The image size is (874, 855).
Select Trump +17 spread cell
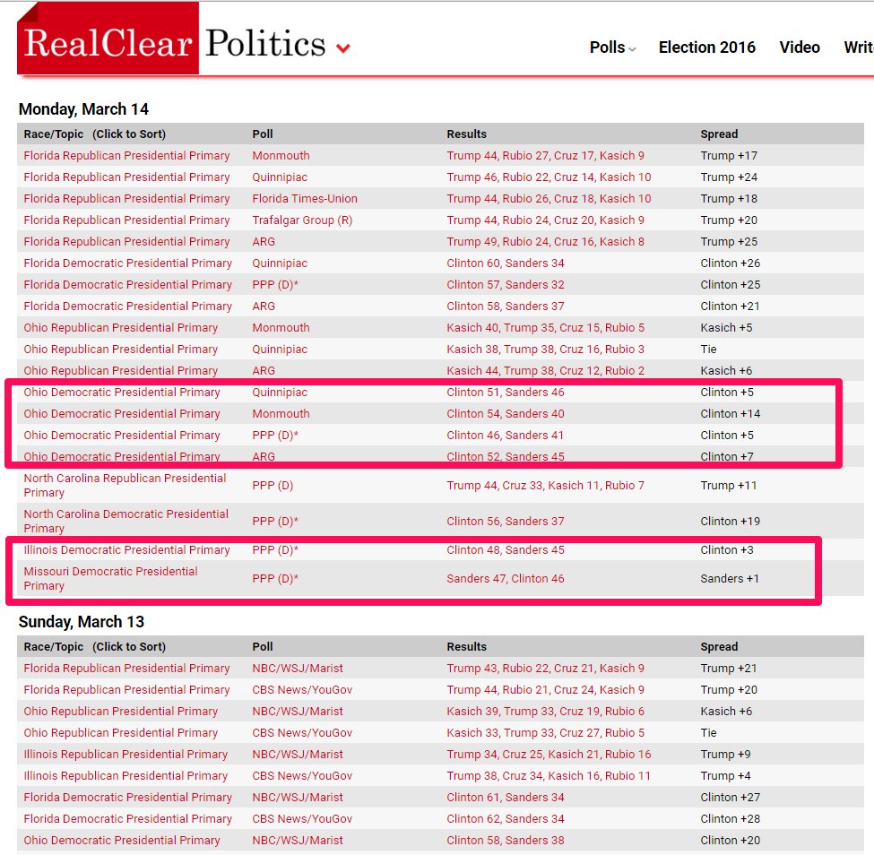729,156
